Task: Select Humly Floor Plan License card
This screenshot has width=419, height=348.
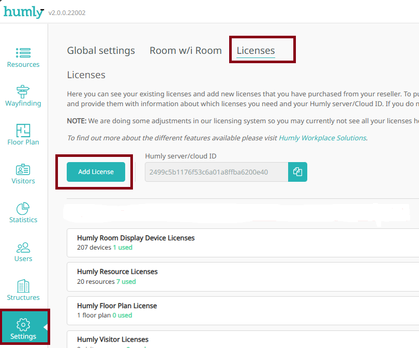Action: point(243,311)
